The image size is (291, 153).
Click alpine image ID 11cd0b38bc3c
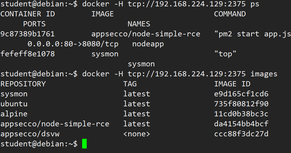point(241,114)
